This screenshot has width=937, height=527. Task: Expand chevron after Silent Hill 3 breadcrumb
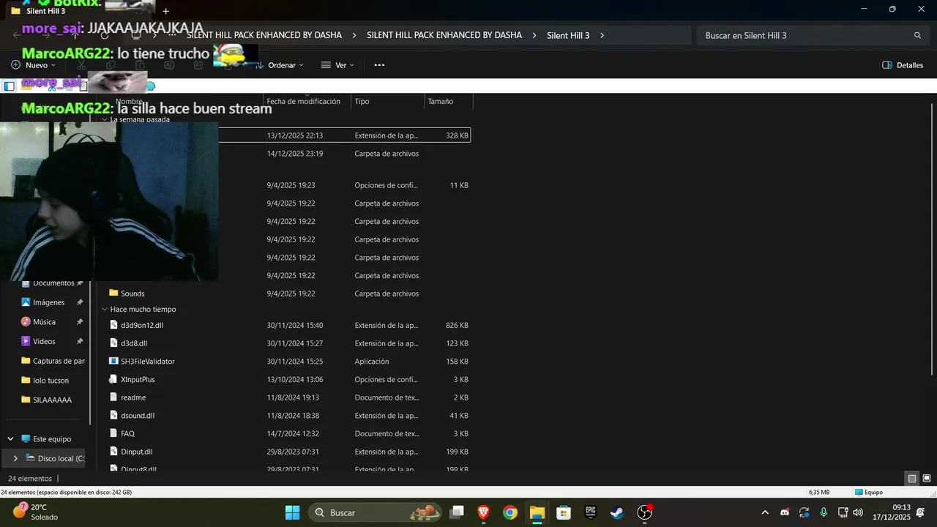[x=602, y=35]
